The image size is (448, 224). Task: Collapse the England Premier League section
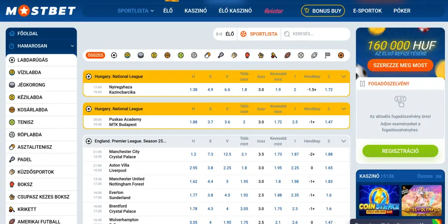(343, 141)
